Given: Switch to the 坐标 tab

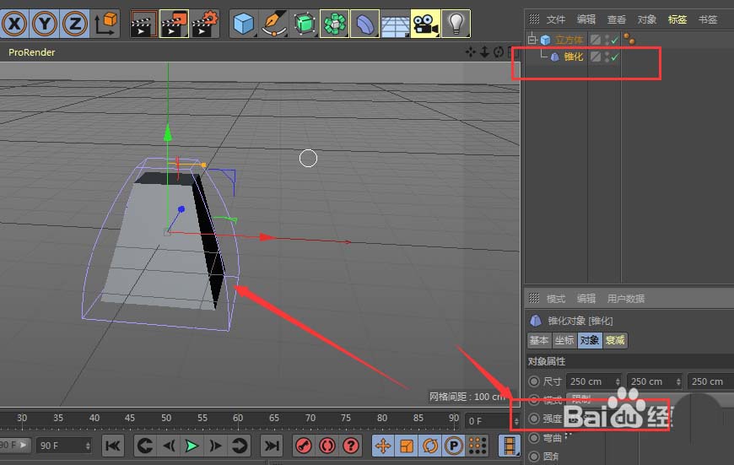Looking at the screenshot, I should point(564,340).
